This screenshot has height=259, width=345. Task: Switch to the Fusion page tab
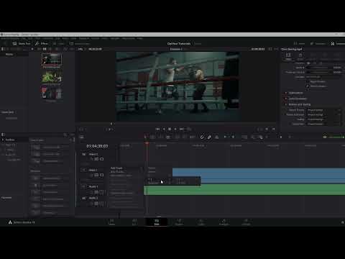pyautogui.click(x=179, y=222)
